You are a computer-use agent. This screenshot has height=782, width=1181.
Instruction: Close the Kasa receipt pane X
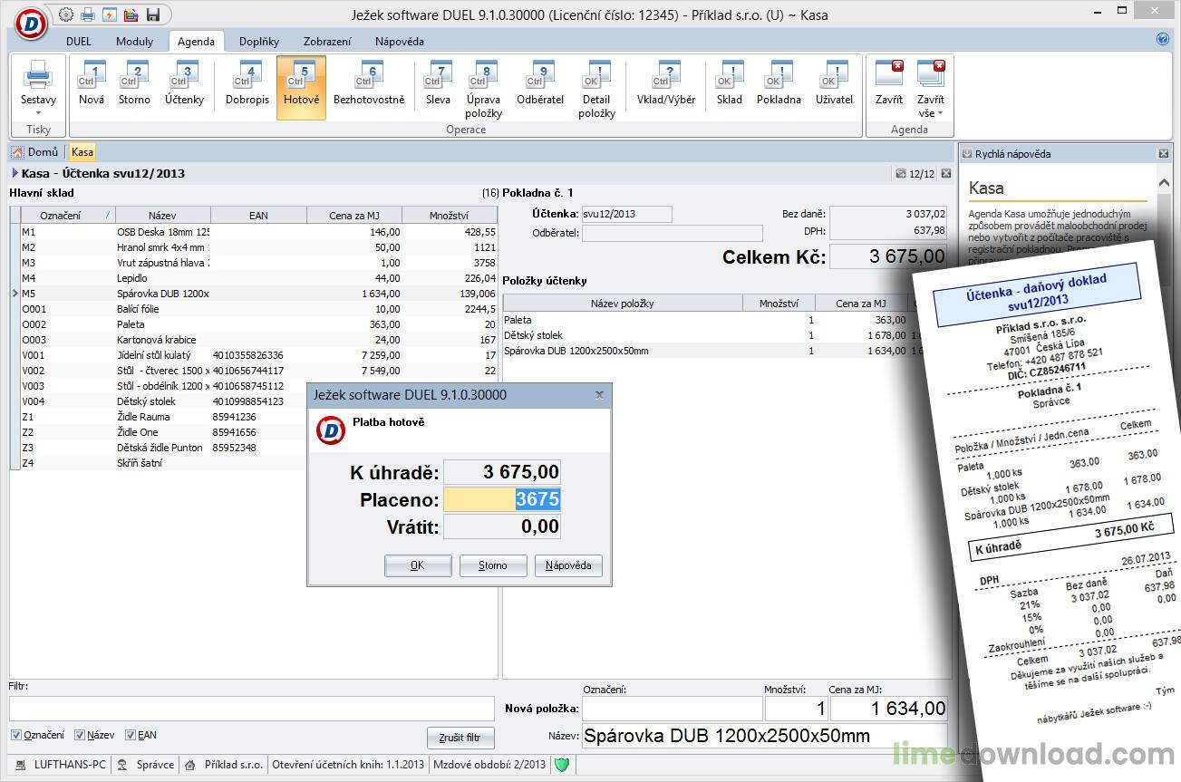945,173
